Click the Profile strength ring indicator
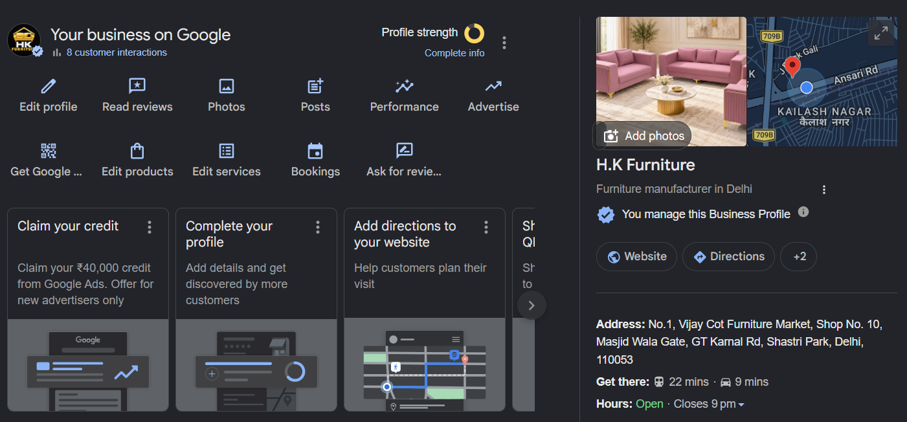907x422 pixels. tap(474, 33)
